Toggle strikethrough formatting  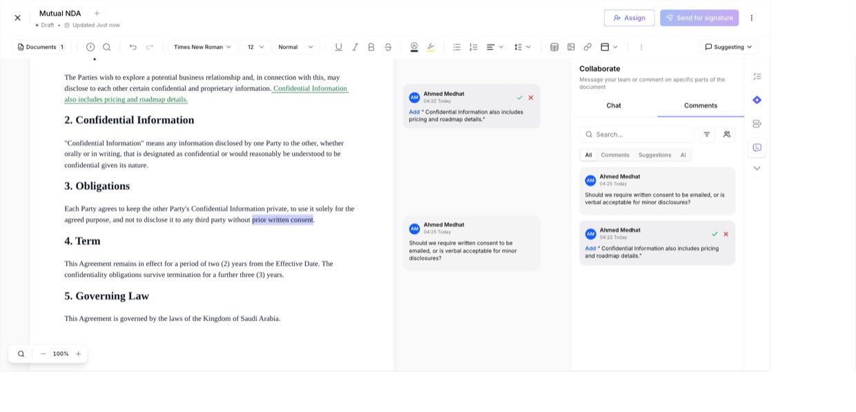(388, 47)
